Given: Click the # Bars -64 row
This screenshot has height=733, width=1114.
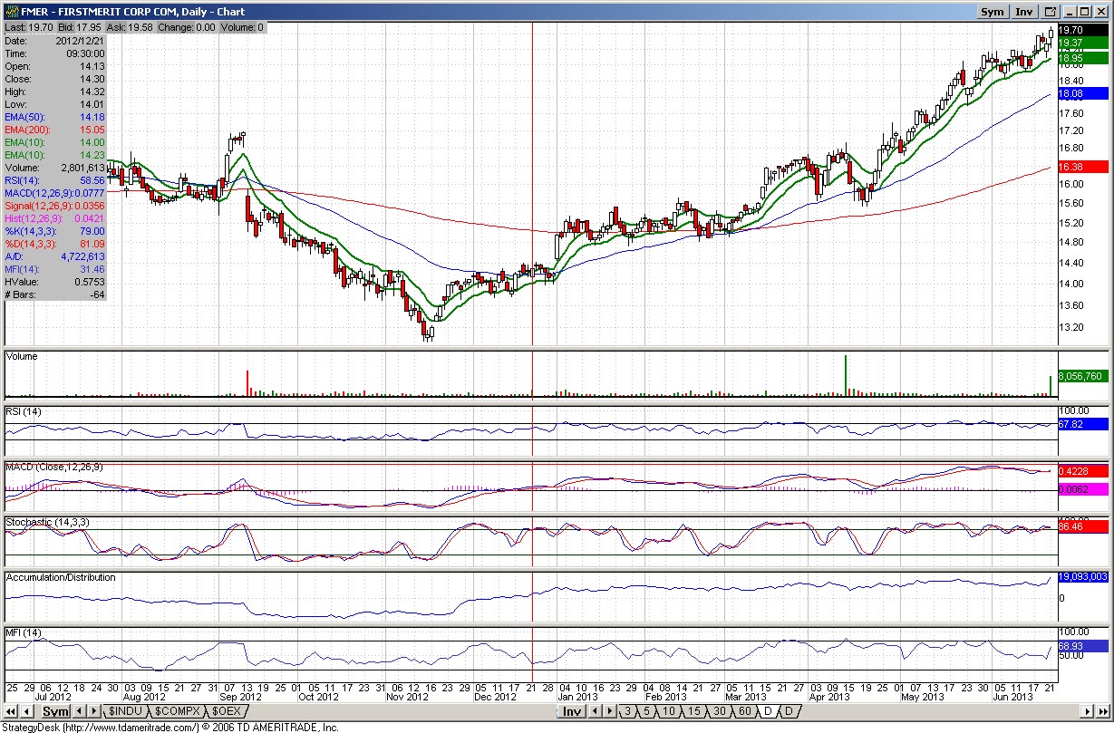Looking at the screenshot, I should (x=55, y=294).
